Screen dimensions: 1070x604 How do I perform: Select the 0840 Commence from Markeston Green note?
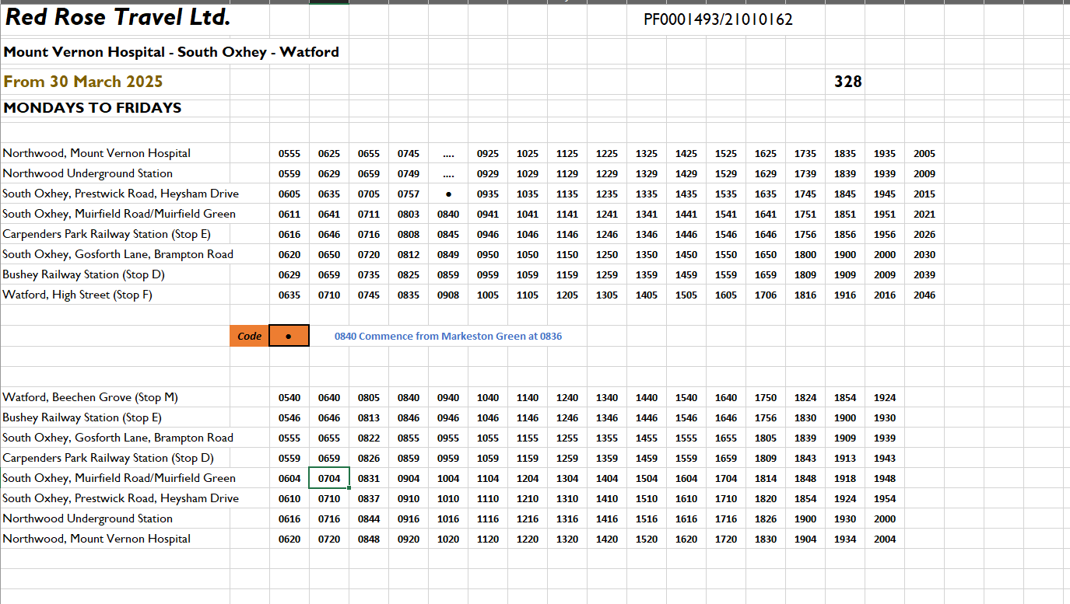[x=448, y=337]
